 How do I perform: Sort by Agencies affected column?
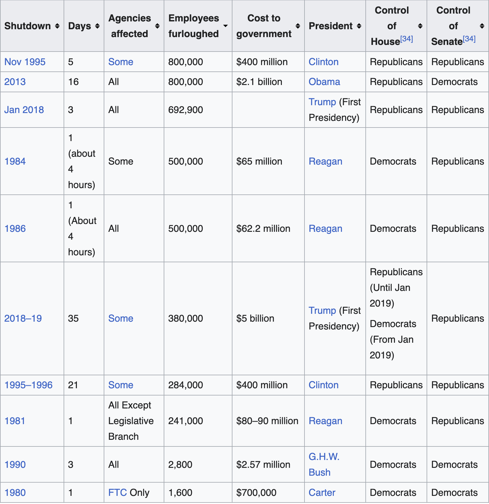tap(157, 26)
